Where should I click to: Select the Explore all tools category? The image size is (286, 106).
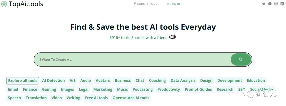23,81
